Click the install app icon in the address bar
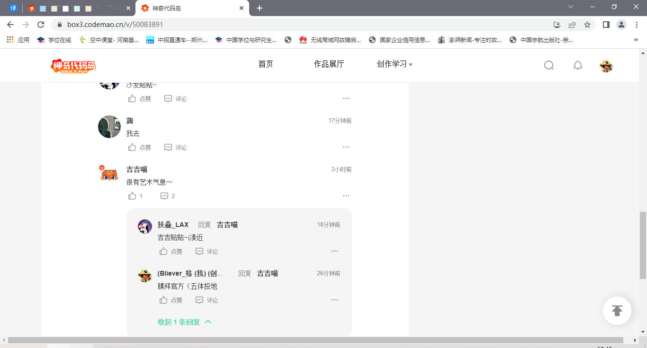This screenshot has height=348, width=647. [557, 25]
